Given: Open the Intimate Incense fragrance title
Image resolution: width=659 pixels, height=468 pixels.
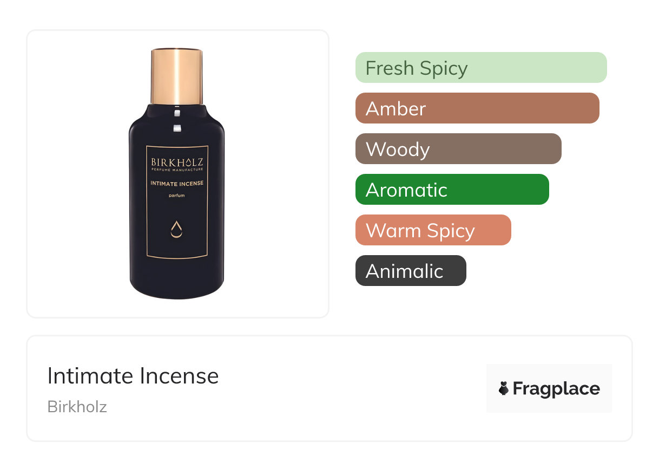Looking at the screenshot, I should pos(133,376).
